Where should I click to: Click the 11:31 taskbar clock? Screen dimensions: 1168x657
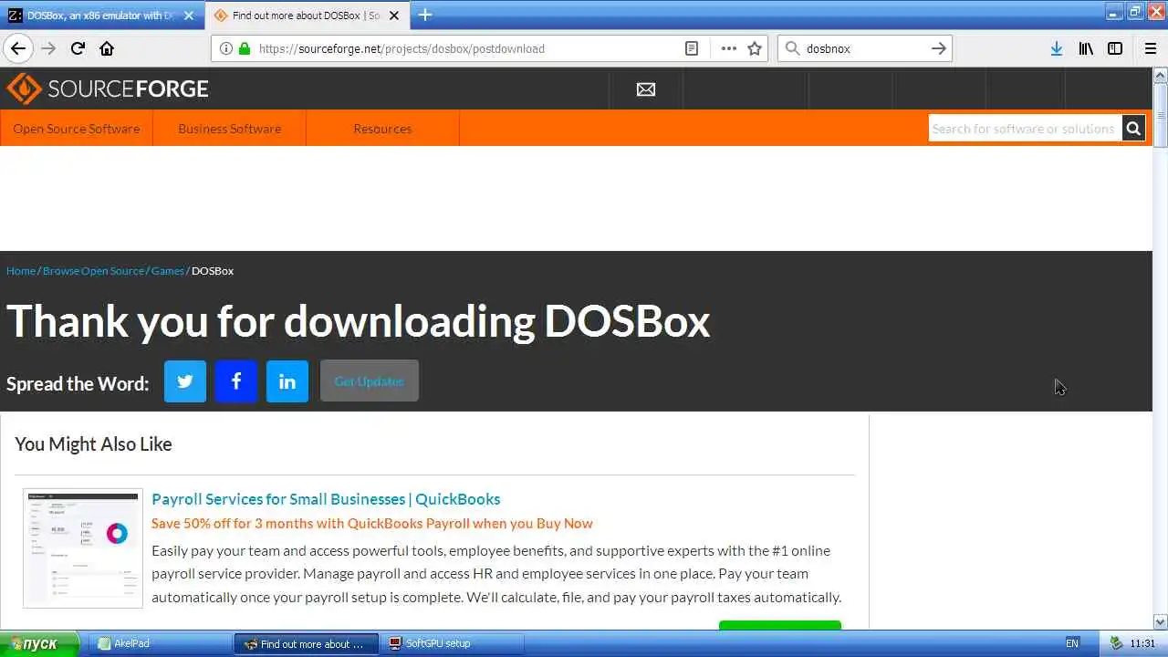coord(1142,643)
